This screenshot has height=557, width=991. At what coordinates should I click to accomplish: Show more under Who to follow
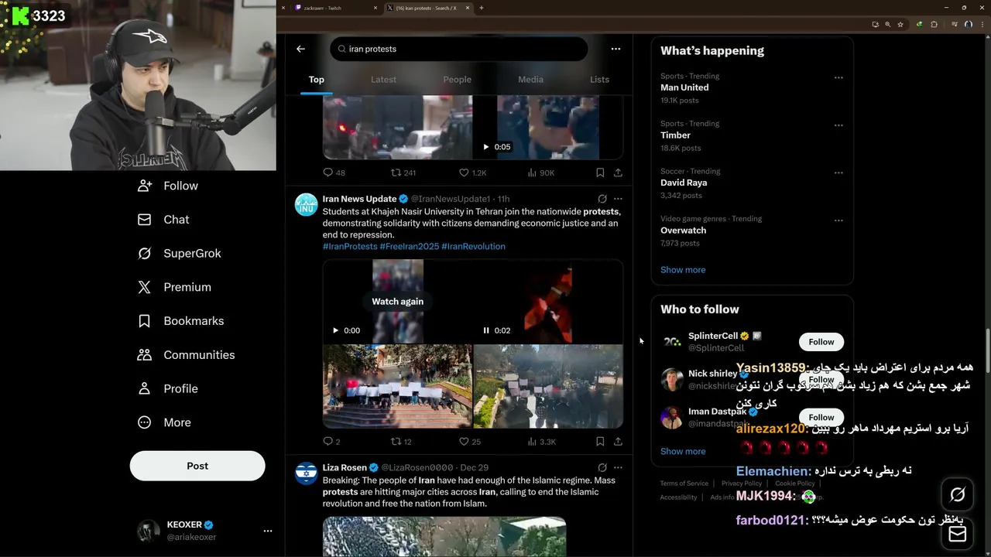[683, 451]
